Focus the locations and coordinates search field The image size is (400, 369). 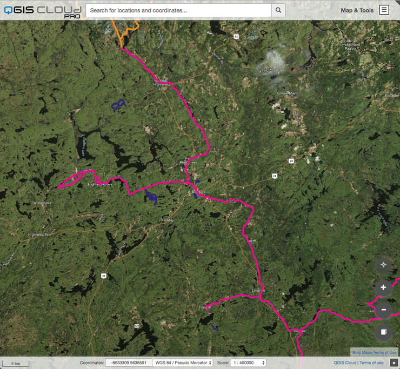click(x=178, y=10)
